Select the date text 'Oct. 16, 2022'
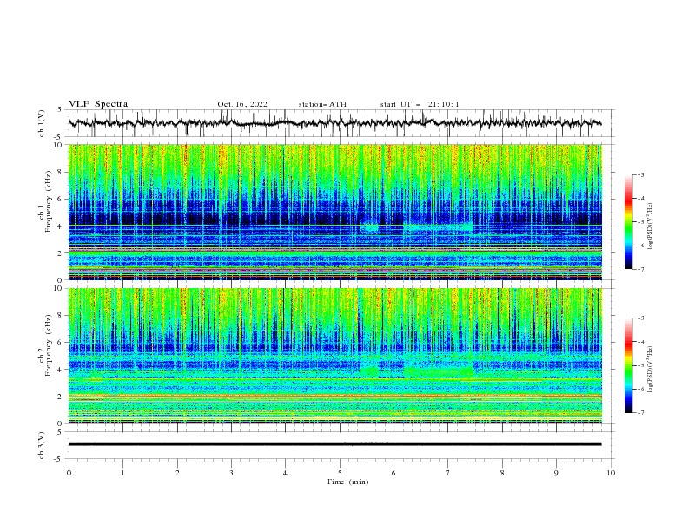Screen dimensions: 688x531 [x=242, y=104]
